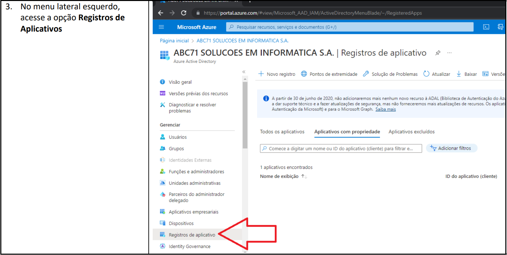Open Parceiros do administrador delegado

pyautogui.click(x=197, y=197)
